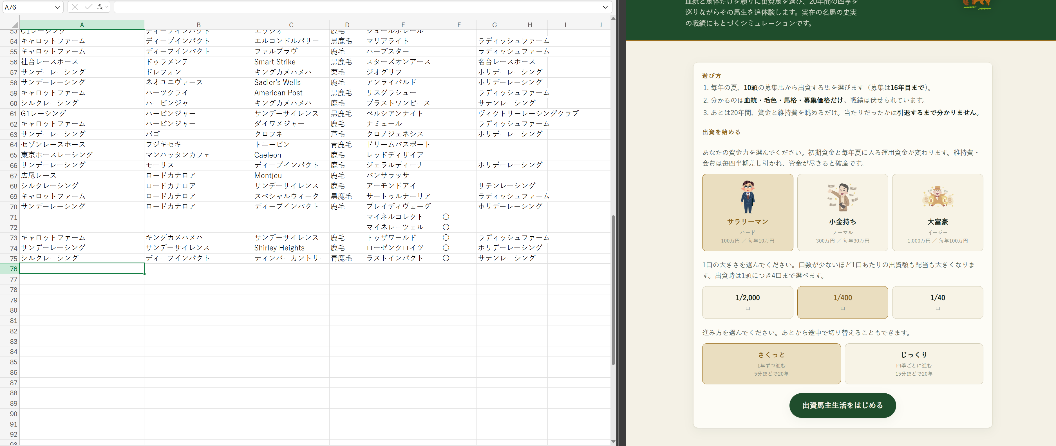Click the formula bar input field
This screenshot has height=446, width=1056.
click(357, 7)
